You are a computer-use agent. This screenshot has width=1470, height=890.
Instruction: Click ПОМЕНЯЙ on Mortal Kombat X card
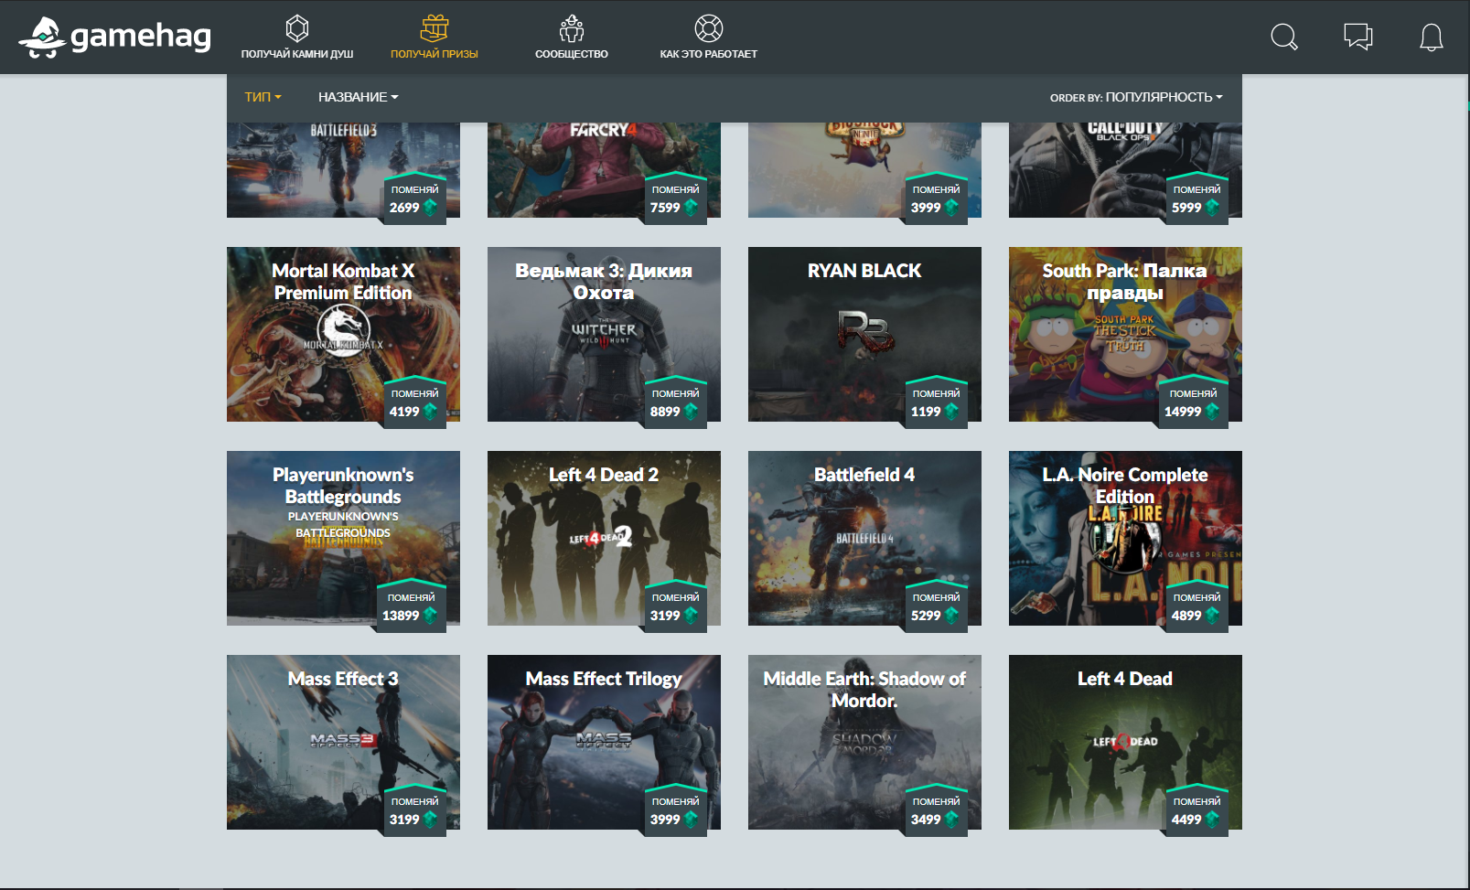click(415, 393)
